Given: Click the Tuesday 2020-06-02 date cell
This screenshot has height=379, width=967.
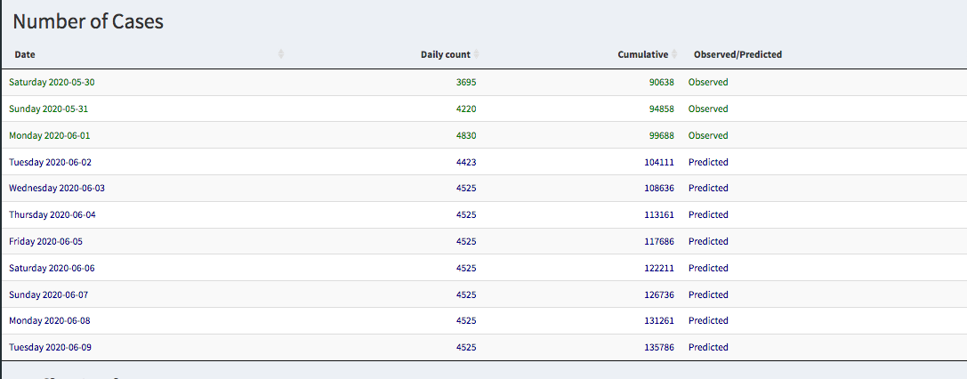Looking at the screenshot, I should 51,162.
